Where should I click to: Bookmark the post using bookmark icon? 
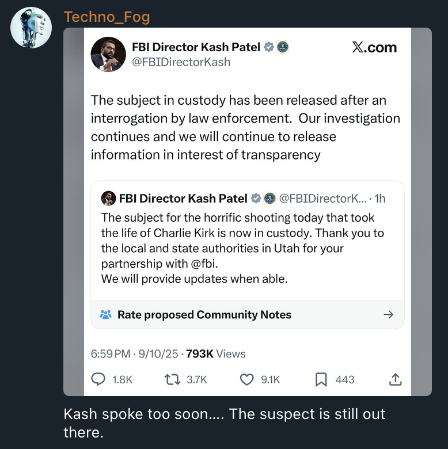tap(321, 379)
